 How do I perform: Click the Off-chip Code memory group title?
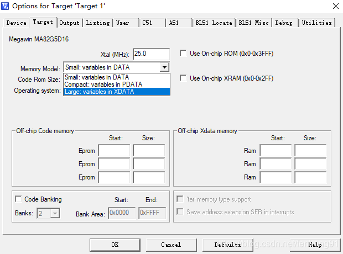point(45,131)
